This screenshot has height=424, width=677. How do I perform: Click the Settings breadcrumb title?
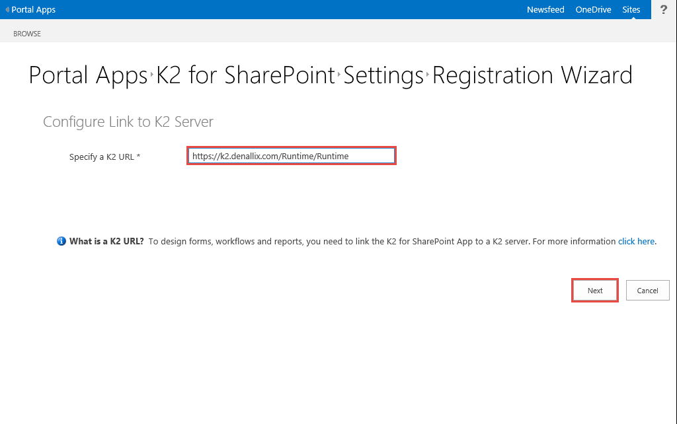point(383,75)
